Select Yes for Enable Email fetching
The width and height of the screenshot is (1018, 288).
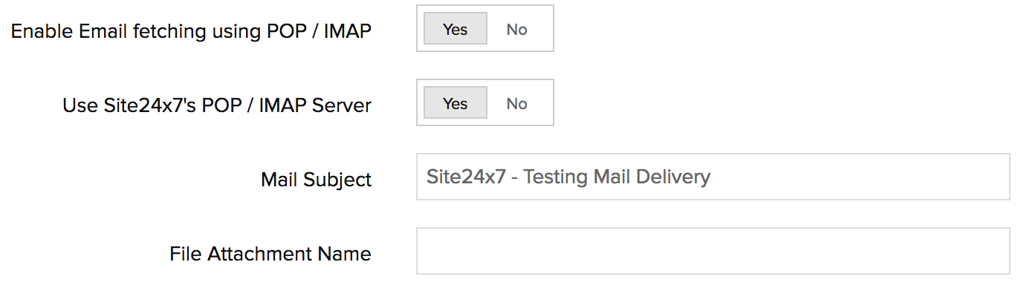pos(455,29)
